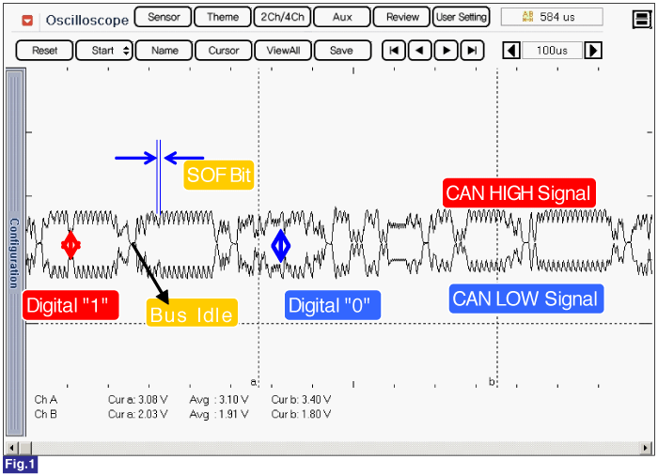This screenshot has width=658, height=475.
Task: Save the waveform with Save button
Action: 342,51
